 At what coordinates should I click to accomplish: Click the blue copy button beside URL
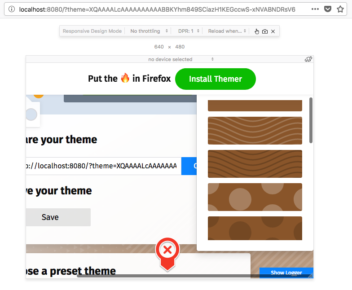(189, 166)
